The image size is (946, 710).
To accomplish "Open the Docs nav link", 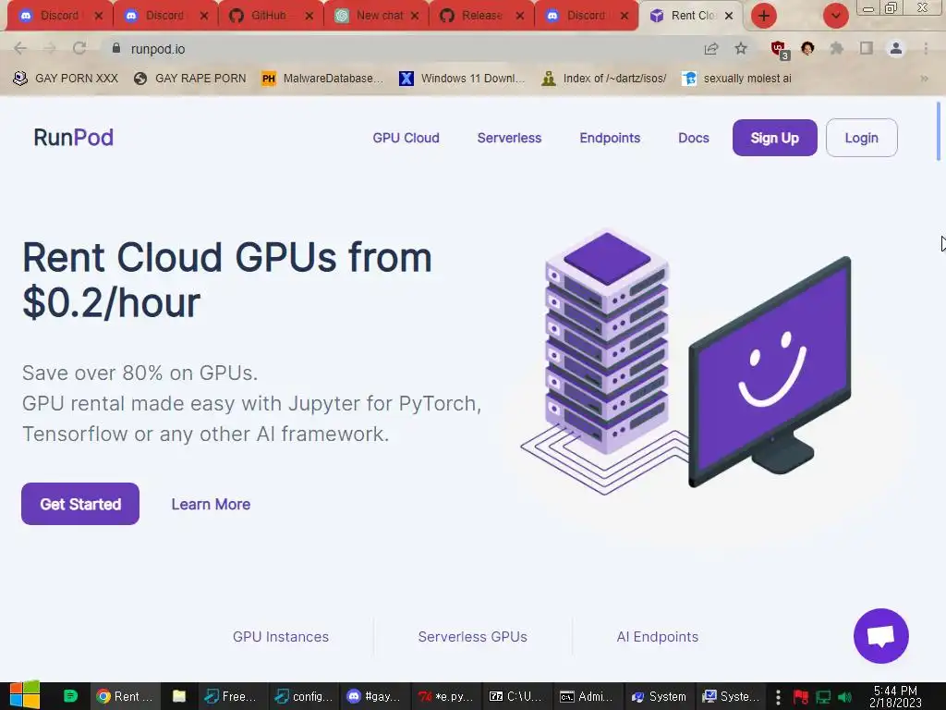I will 693,138.
